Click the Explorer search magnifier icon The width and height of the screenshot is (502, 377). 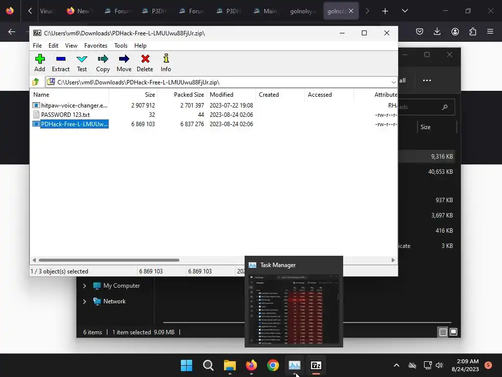(445, 107)
